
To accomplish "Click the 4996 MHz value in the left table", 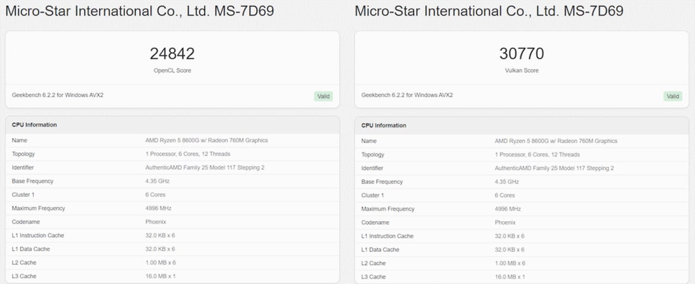I will coord(158,208).
